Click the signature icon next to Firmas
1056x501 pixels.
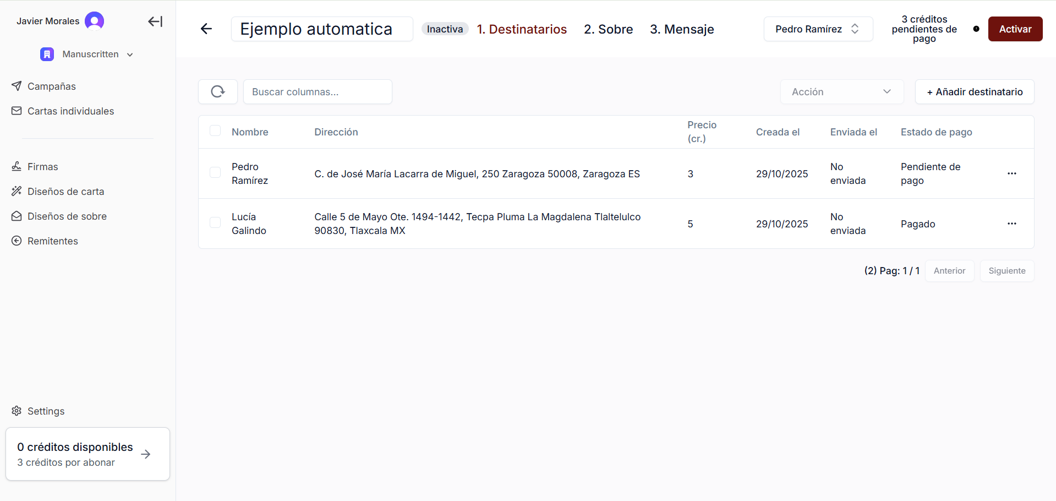click(17, 166)
